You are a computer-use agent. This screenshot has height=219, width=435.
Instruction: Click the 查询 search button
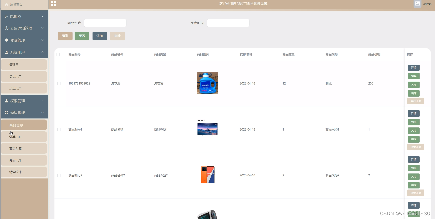[65, 36]
